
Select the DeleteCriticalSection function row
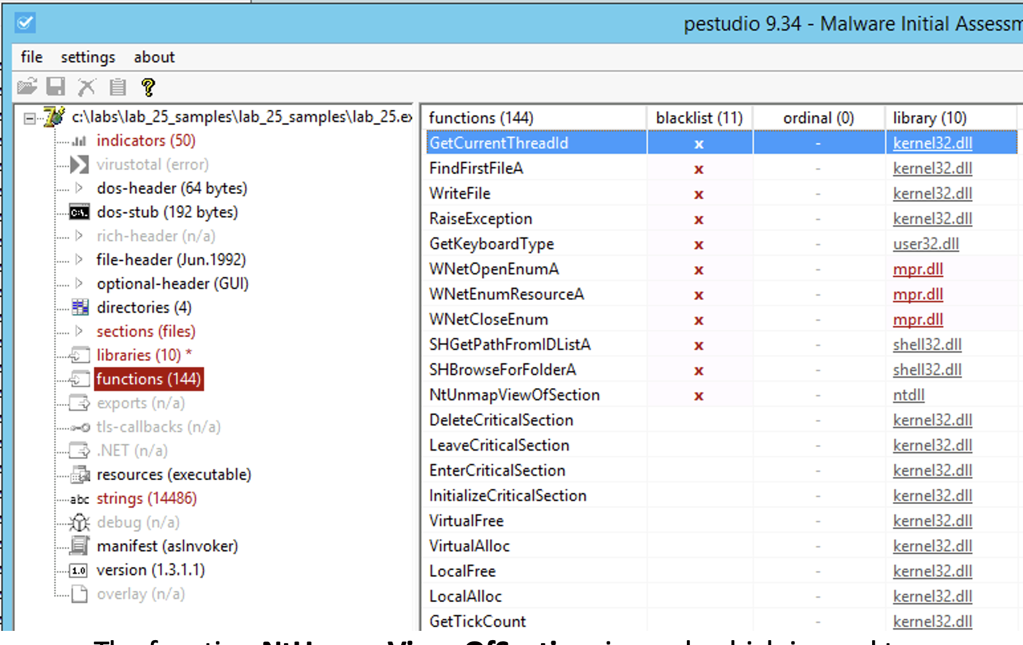(x=722, y=420)
